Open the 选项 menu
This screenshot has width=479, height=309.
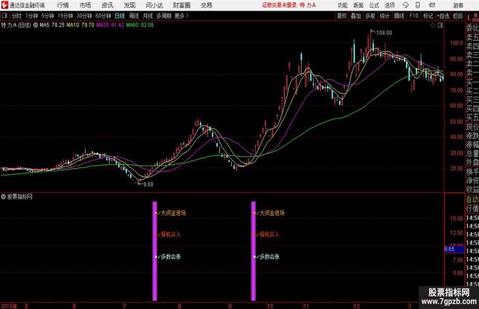[x=390, y=5]
